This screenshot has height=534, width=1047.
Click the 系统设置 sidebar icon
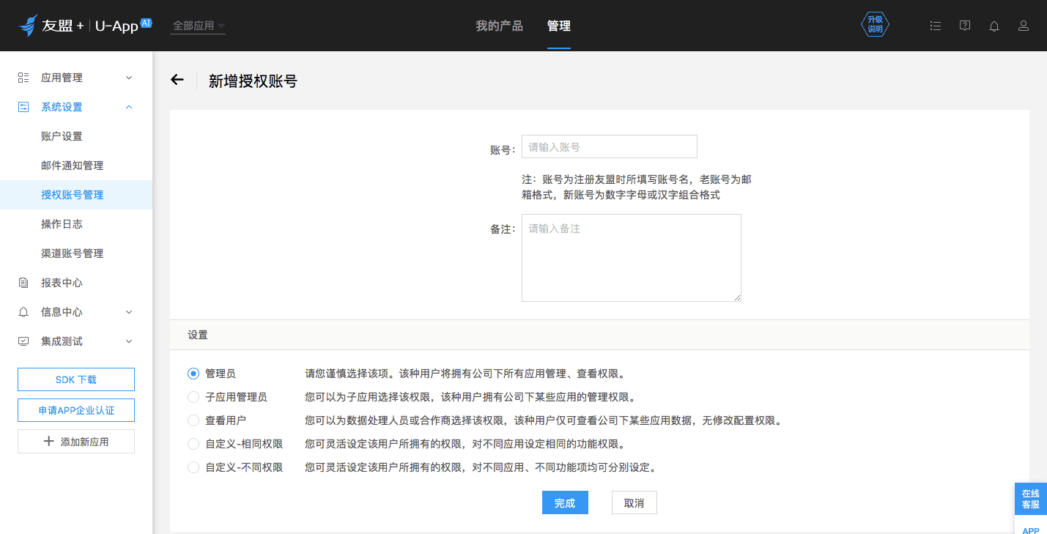(x=23, y=107)
